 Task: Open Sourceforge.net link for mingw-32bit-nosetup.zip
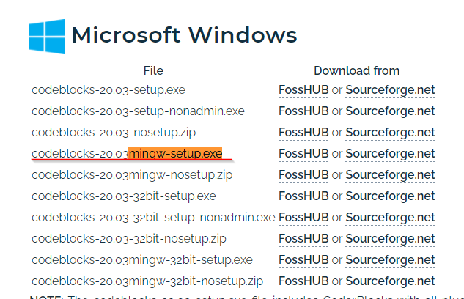pyautogui.click(x=390, y=281)
